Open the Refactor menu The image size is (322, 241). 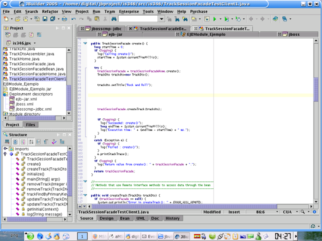pyautogui.click(x=50, y=12)
